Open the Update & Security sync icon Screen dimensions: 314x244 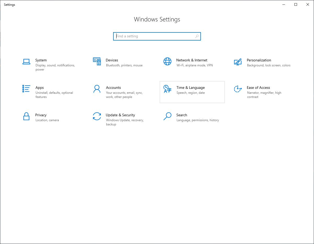[97, 116]
